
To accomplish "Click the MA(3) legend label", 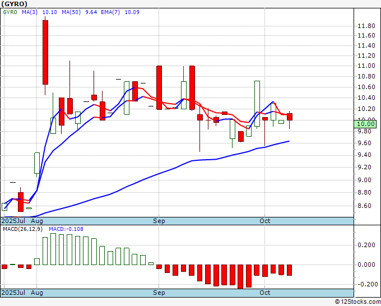I will tap(30, 12).
